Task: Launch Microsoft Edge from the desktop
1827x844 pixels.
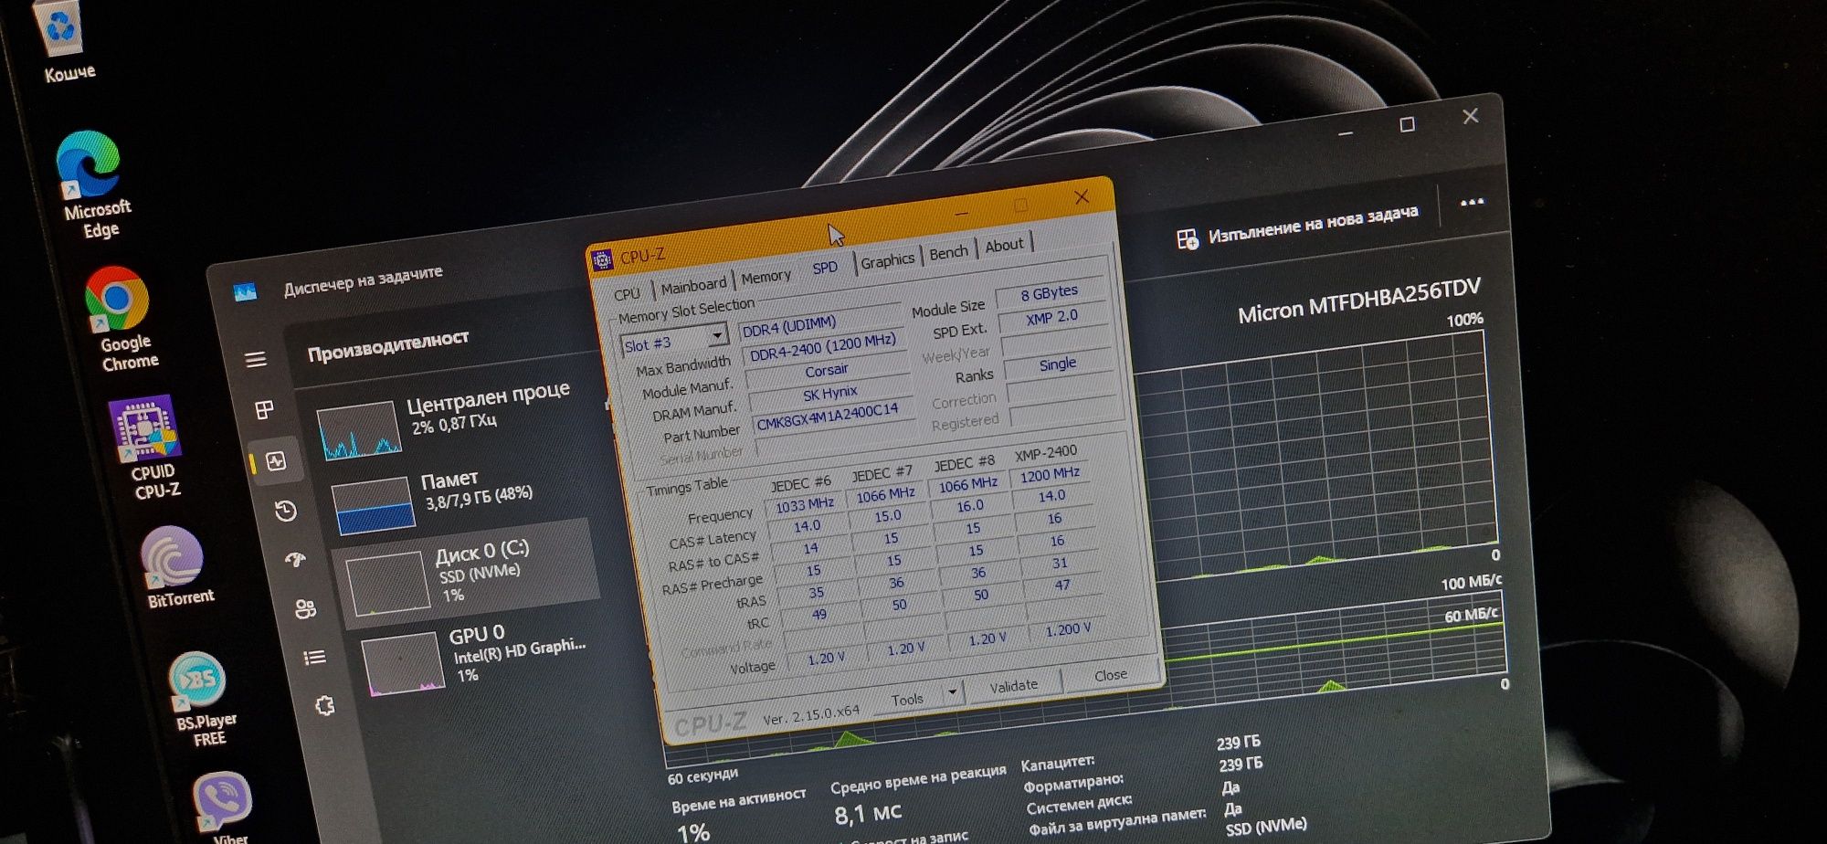Action: click(x=92, y=185)
